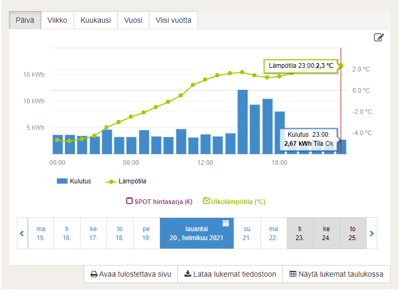Viewport: 400px width, 291px height.
Task: Select the Viisi vuotta tab
Action: pos(173,21)
